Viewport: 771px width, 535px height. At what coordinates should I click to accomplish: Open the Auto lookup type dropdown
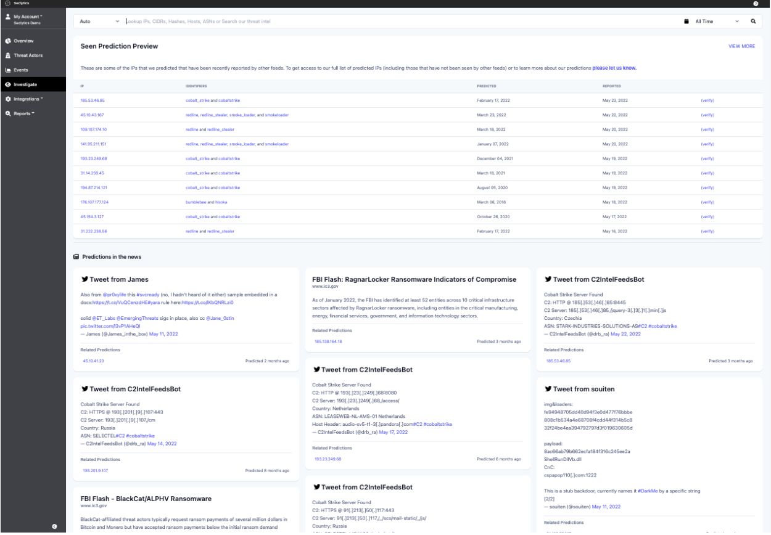click(x=99, y=22)
